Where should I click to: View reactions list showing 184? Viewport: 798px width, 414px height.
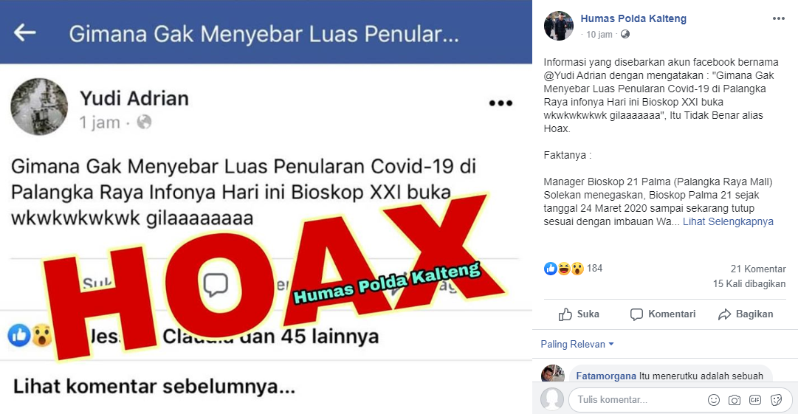click(x=573, y=269)
